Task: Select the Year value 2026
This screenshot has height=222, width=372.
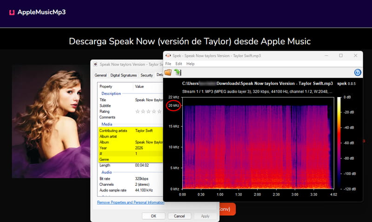Action: pyautogui.click(x=139, y=148)
